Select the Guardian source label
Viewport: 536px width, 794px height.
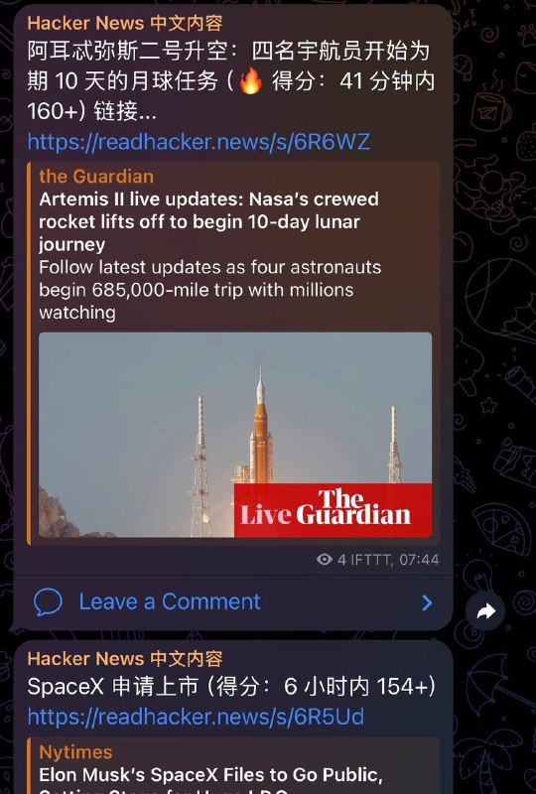point(96,177)
